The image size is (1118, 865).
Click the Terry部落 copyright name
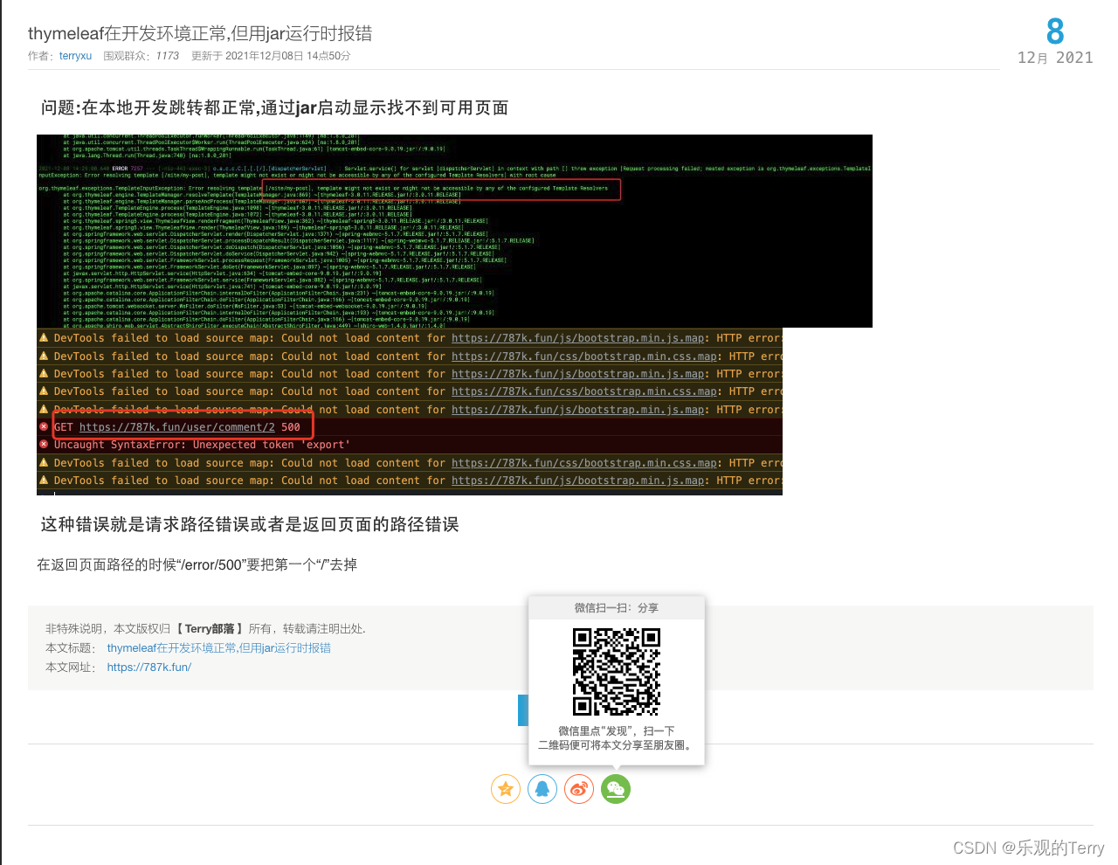210,629
